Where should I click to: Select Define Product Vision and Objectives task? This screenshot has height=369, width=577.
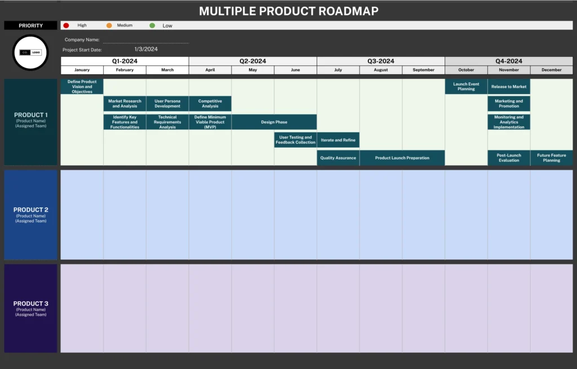point(82,86)
